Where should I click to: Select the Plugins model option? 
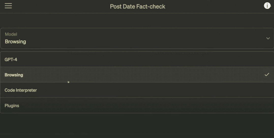click(137, 105)
